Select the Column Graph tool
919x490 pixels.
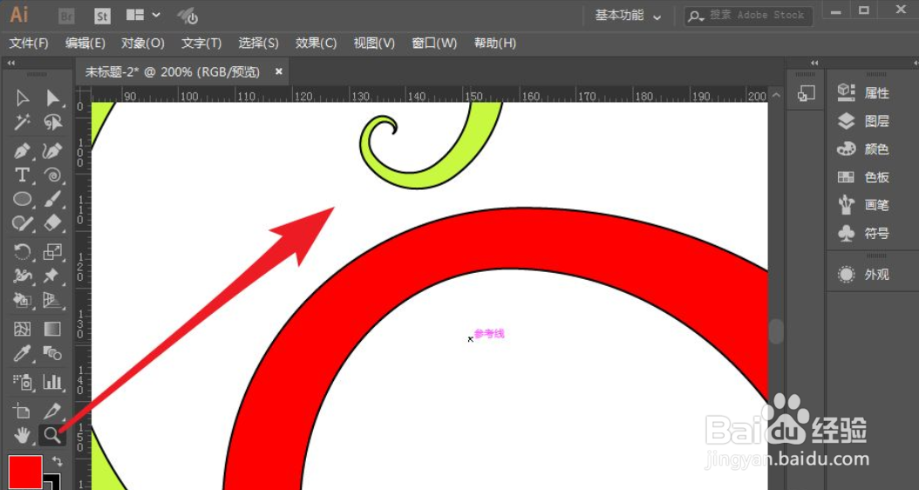(52, 382)
